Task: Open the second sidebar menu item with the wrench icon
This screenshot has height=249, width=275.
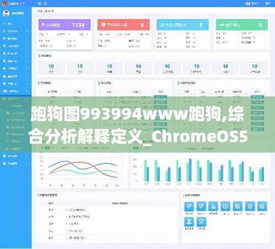Action: click(15, 31)
